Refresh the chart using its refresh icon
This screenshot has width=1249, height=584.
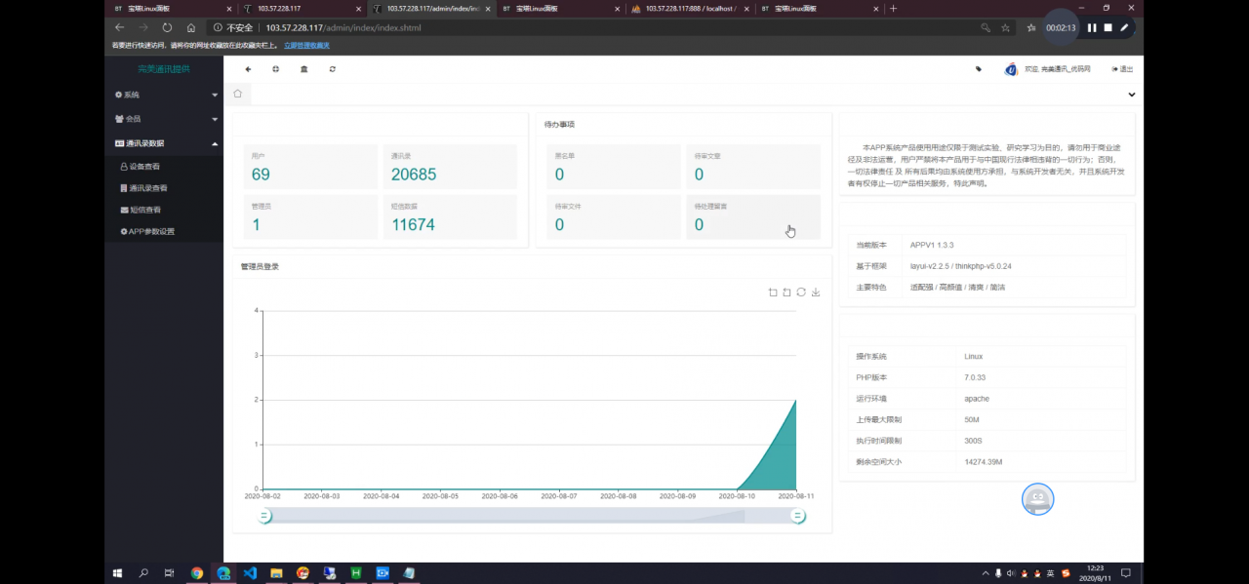coord(801,292)
